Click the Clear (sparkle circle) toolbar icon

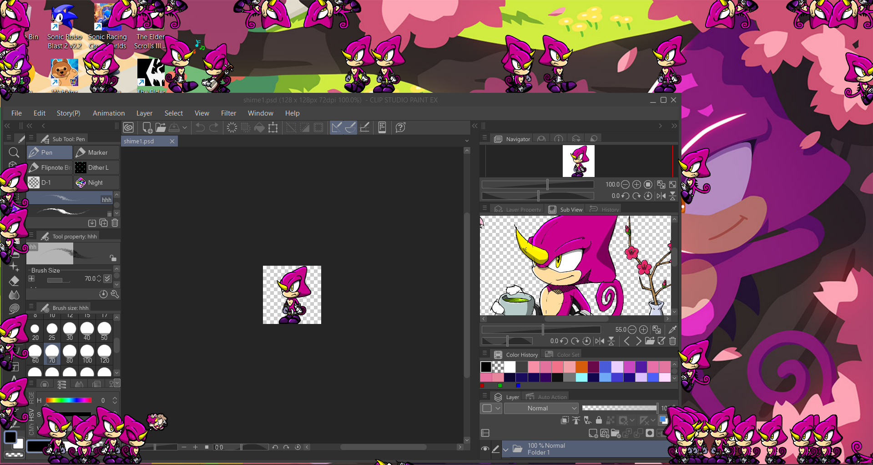coord(232,128)
